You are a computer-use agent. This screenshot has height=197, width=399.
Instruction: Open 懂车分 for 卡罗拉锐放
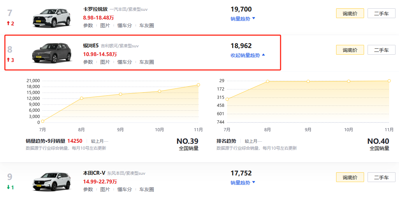pos(124,26)
